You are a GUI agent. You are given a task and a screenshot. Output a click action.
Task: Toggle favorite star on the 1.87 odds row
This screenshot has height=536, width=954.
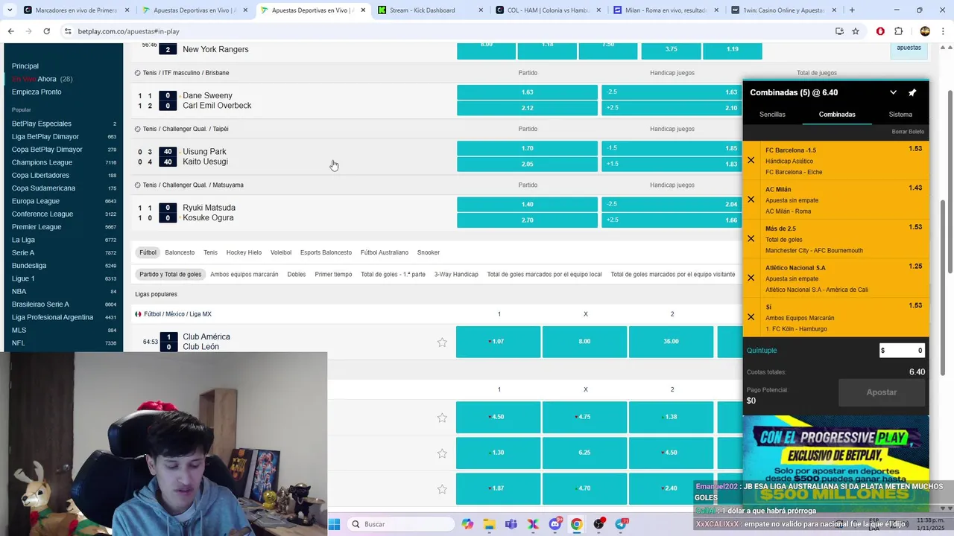tap(442, 489)
